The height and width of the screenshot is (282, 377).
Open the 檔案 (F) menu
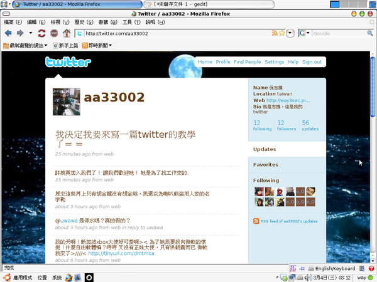pos(13,22)
